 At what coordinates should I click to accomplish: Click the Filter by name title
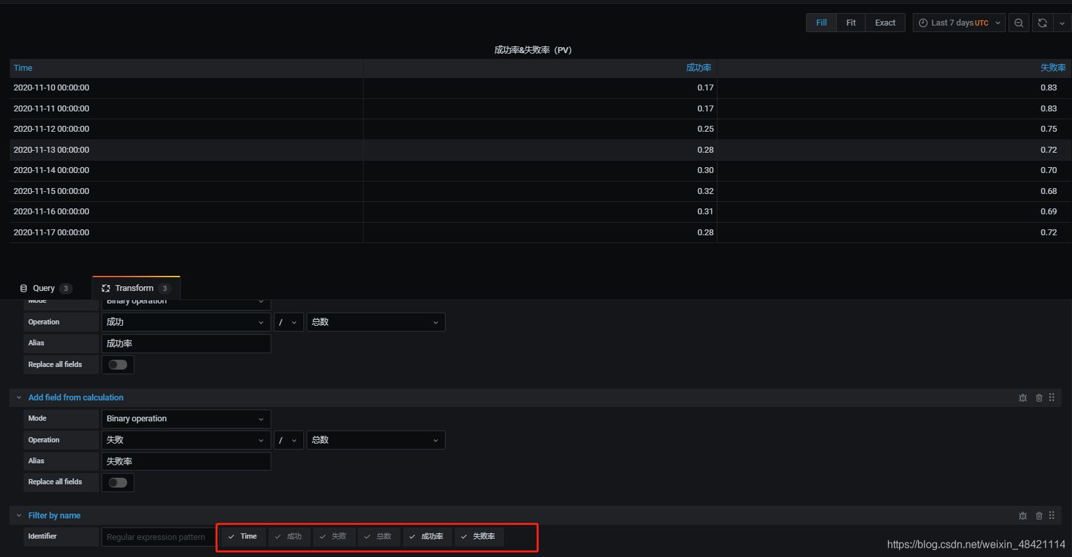coord(54,516)
